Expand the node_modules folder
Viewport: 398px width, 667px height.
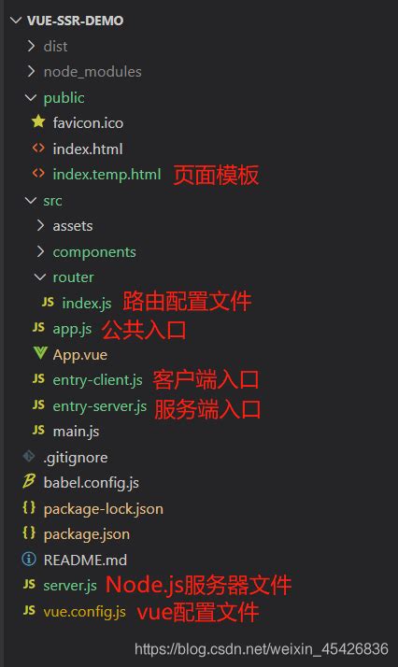click(x=31, y=71)
